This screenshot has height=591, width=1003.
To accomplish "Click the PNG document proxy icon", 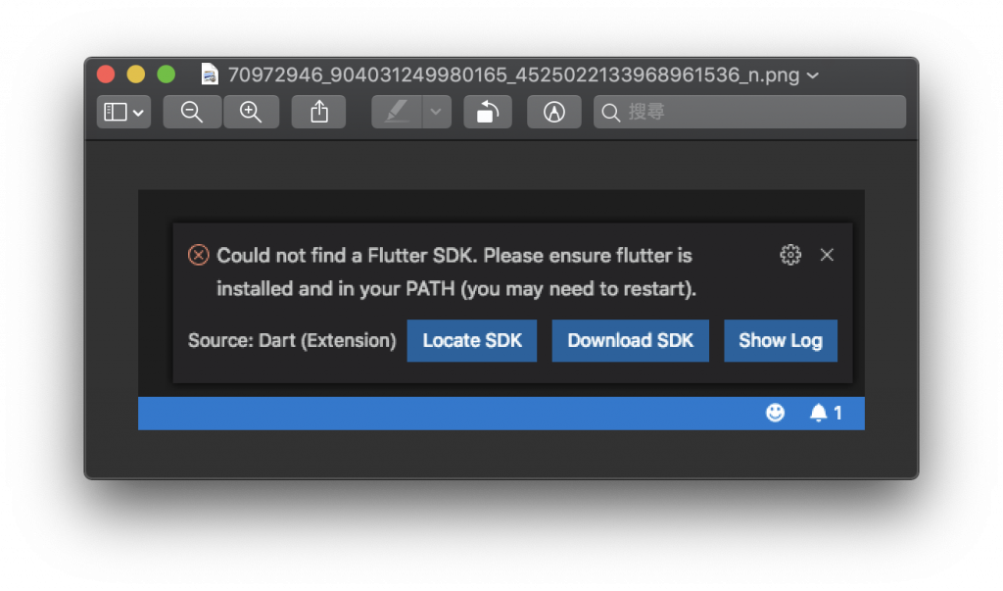I will pyautogui.click(x=210, y=74).
